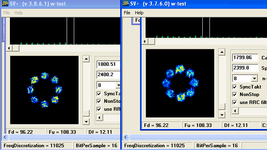Click the 1799.86 carrier frequency field
Viewport: 267px width, 150px height.
245,58
